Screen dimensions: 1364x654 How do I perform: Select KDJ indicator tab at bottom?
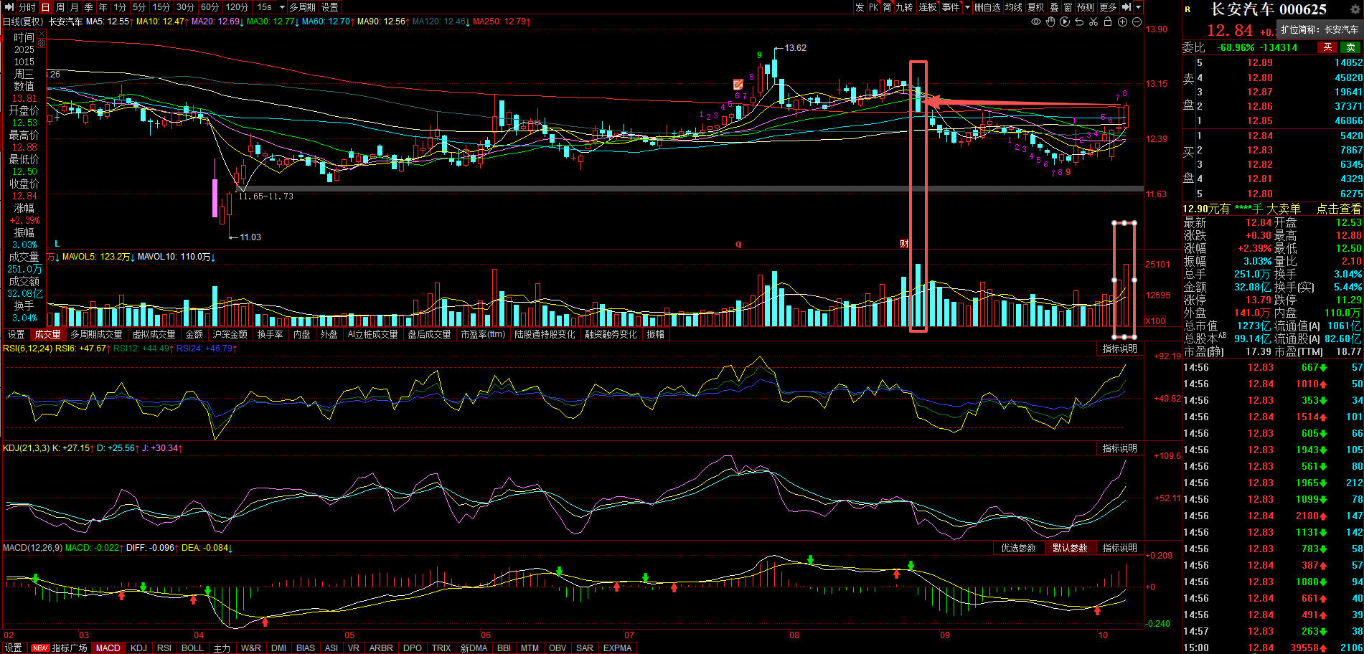click(138, 648)
